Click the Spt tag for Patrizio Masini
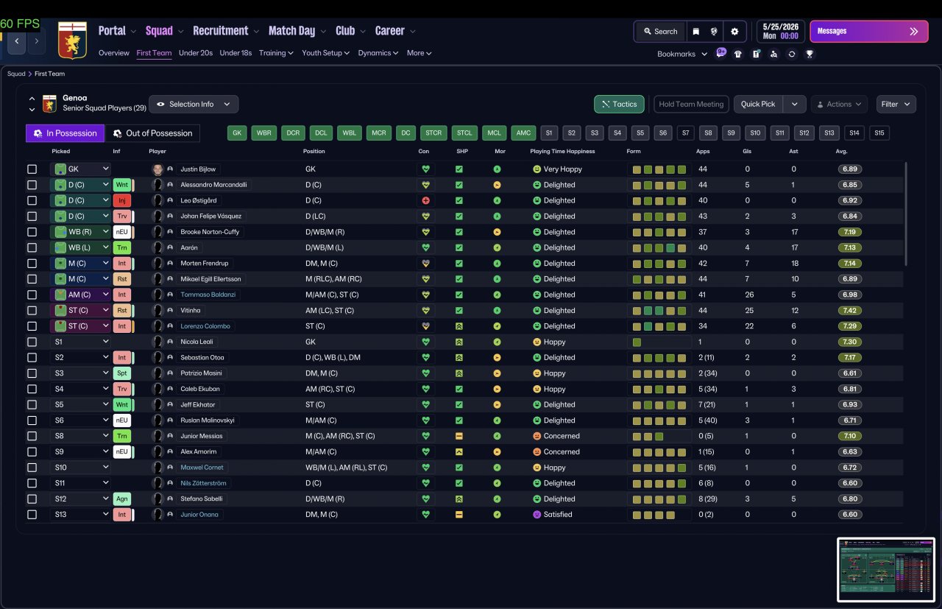942x609 pixels. click(x=123, y=373)
